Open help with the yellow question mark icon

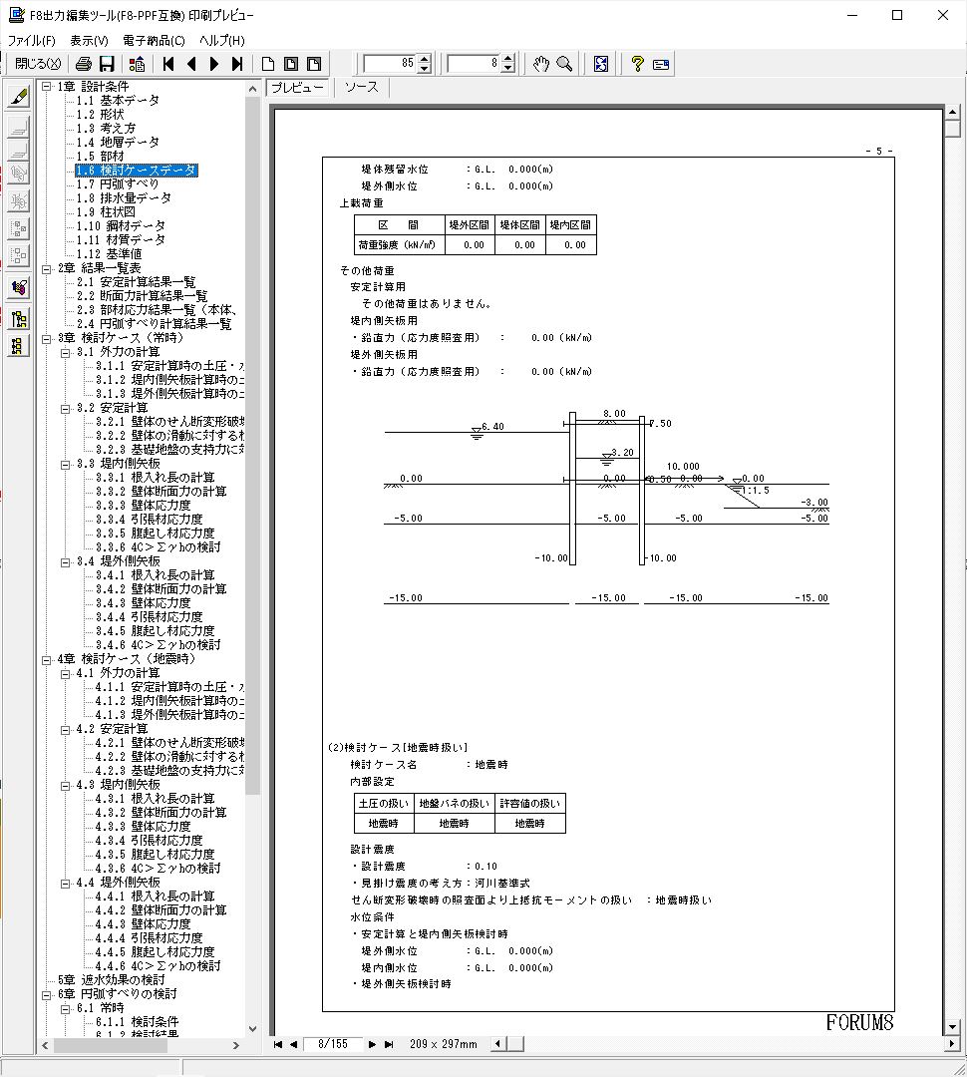pyautogui.click(x=637, y=64)
